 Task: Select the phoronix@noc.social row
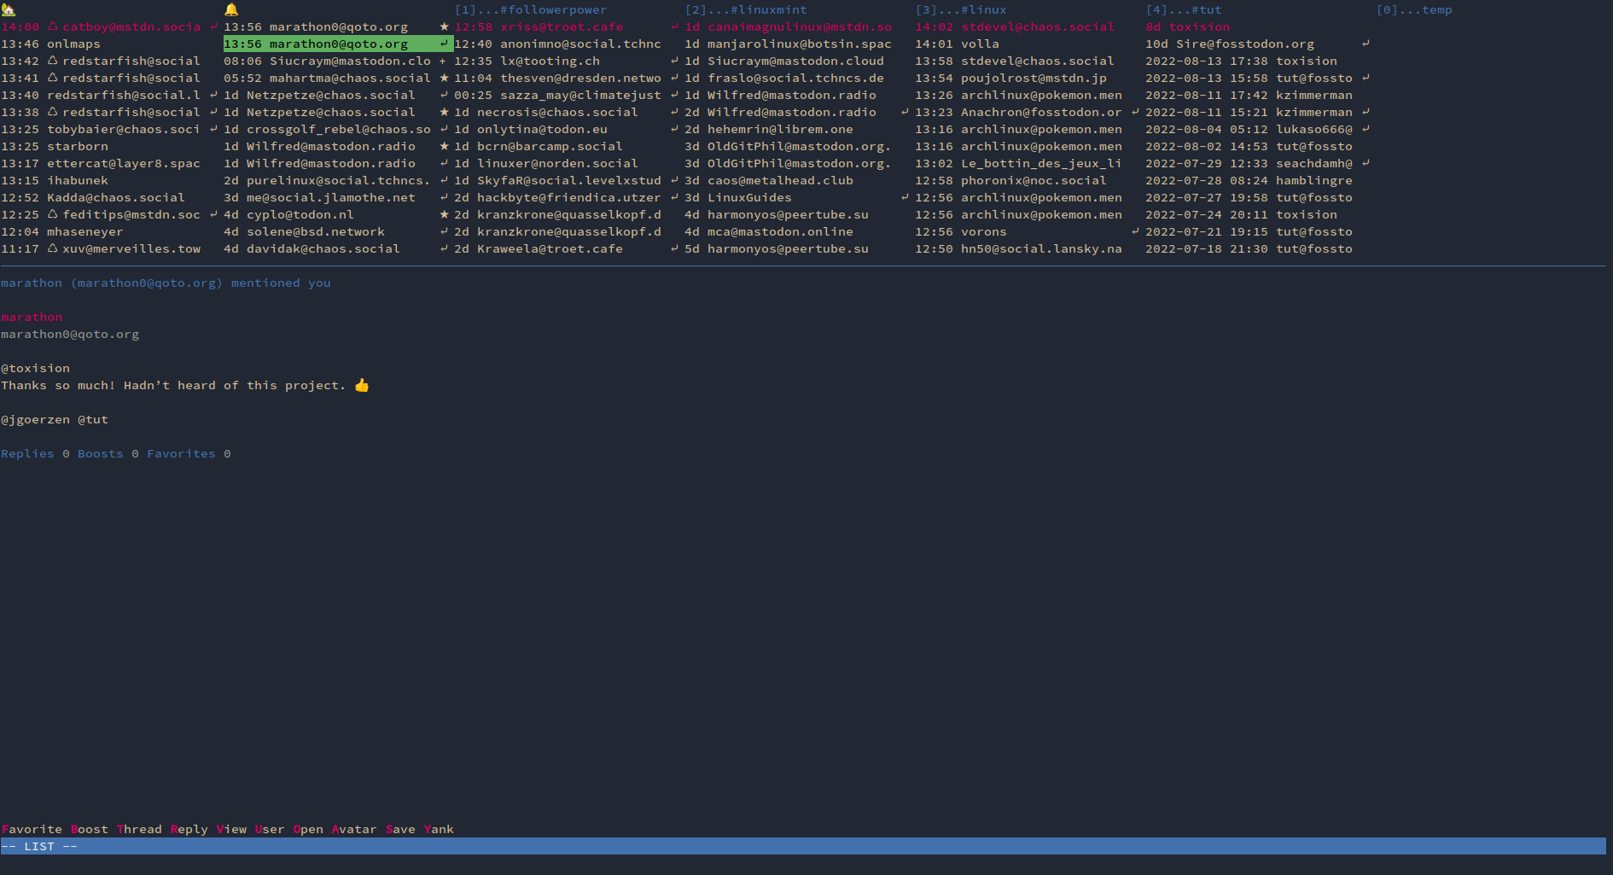click(1028, 180)
